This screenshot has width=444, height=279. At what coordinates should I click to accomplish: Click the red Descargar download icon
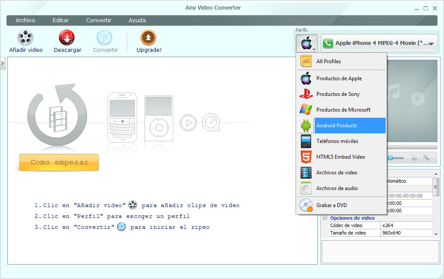pyautogui.click(x=67, y=37)
